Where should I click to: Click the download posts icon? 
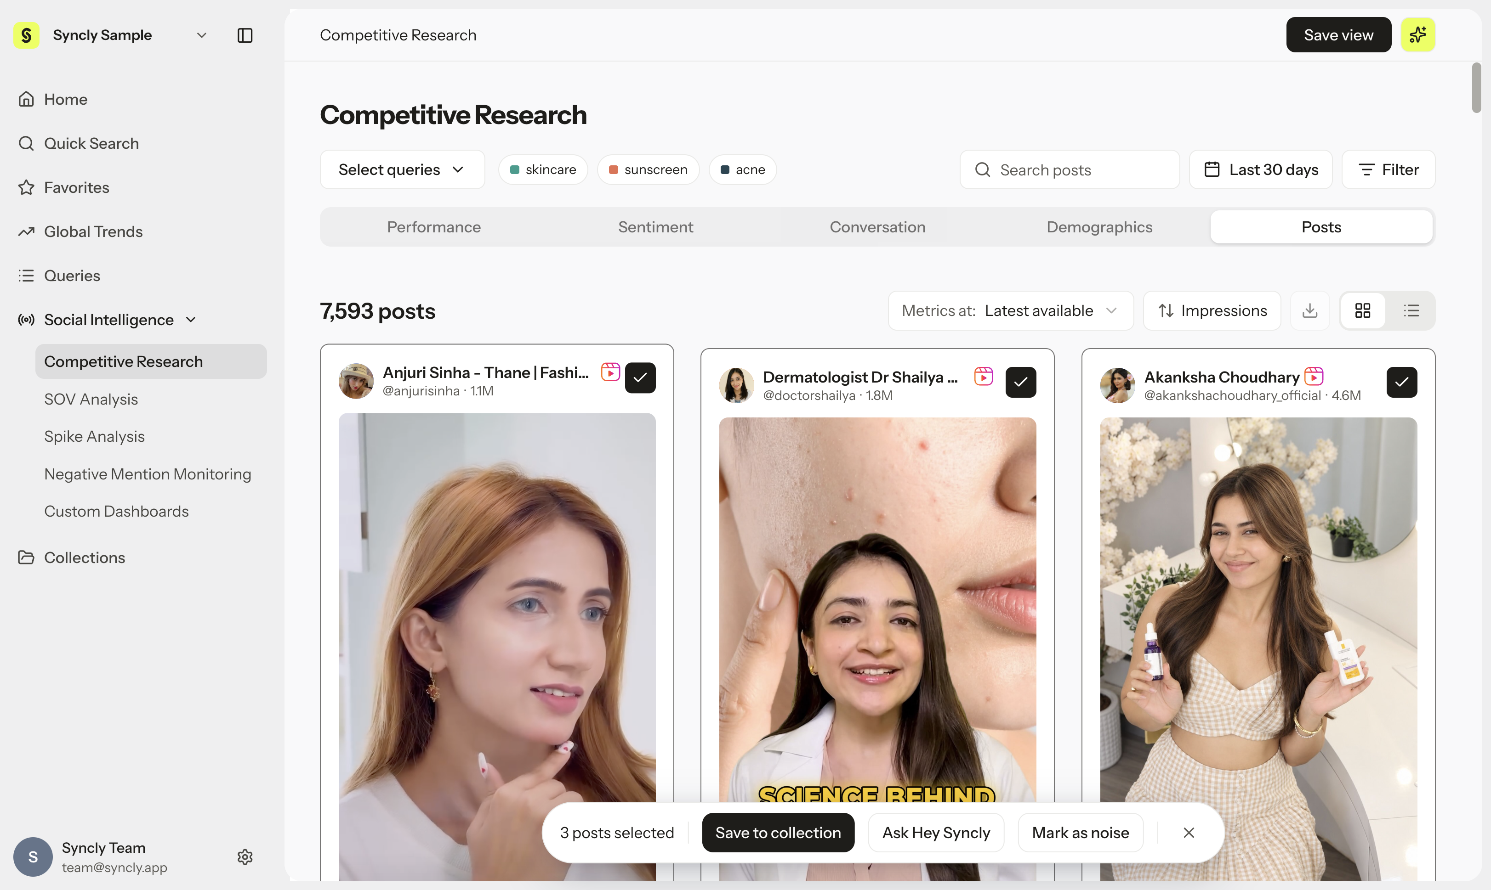pyautogui.click(x=1310, y=310)
